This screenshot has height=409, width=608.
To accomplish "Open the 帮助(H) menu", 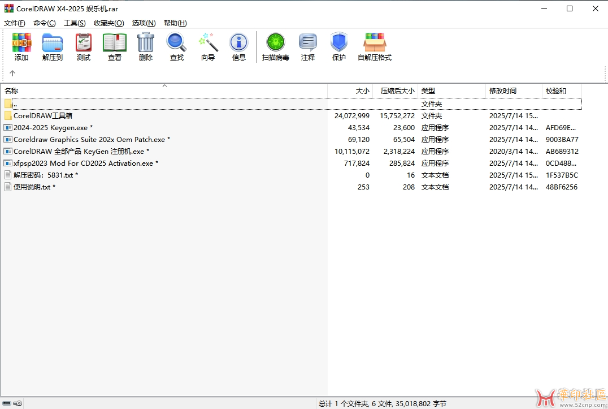I will point(175,23).
